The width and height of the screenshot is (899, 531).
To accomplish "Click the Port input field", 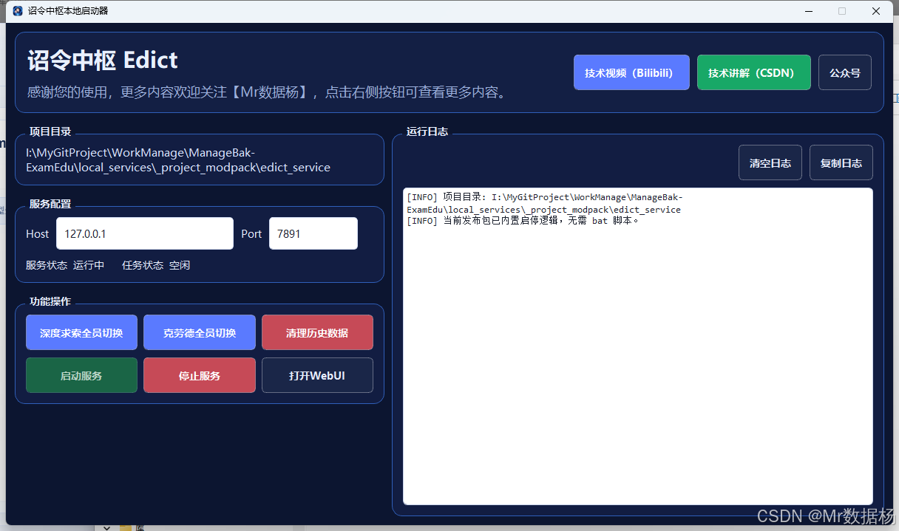I will [313, 233].
